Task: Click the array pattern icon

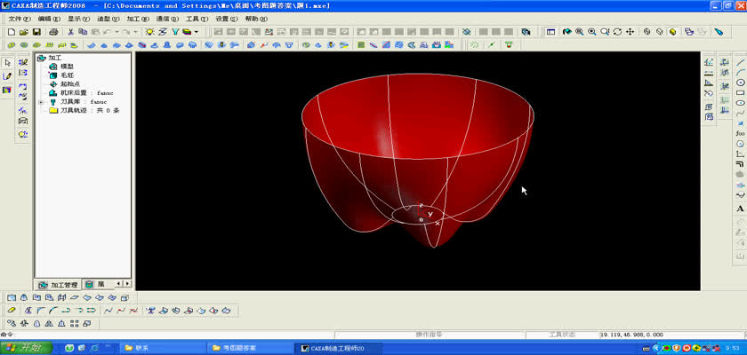Action: pos(74,324)
